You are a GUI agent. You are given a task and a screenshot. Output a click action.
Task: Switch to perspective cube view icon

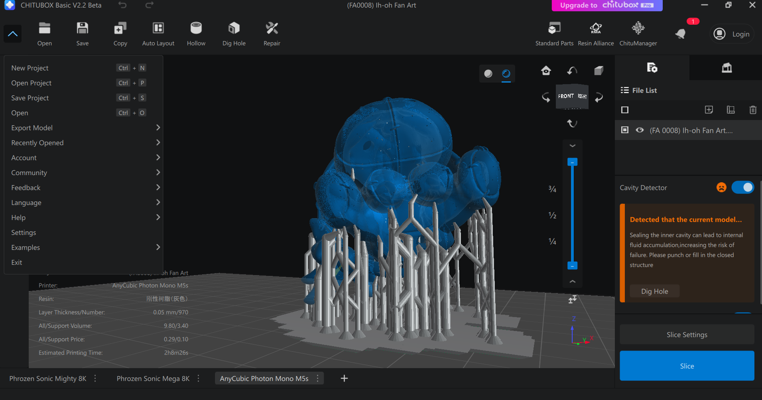599,71
